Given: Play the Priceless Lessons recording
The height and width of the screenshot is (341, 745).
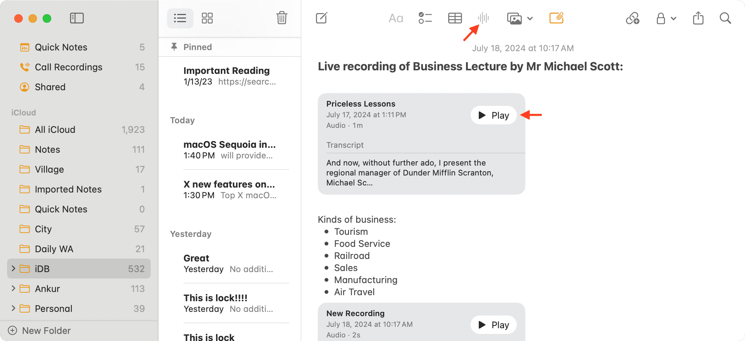Looking at the screenshot, I should click(493, 115).
